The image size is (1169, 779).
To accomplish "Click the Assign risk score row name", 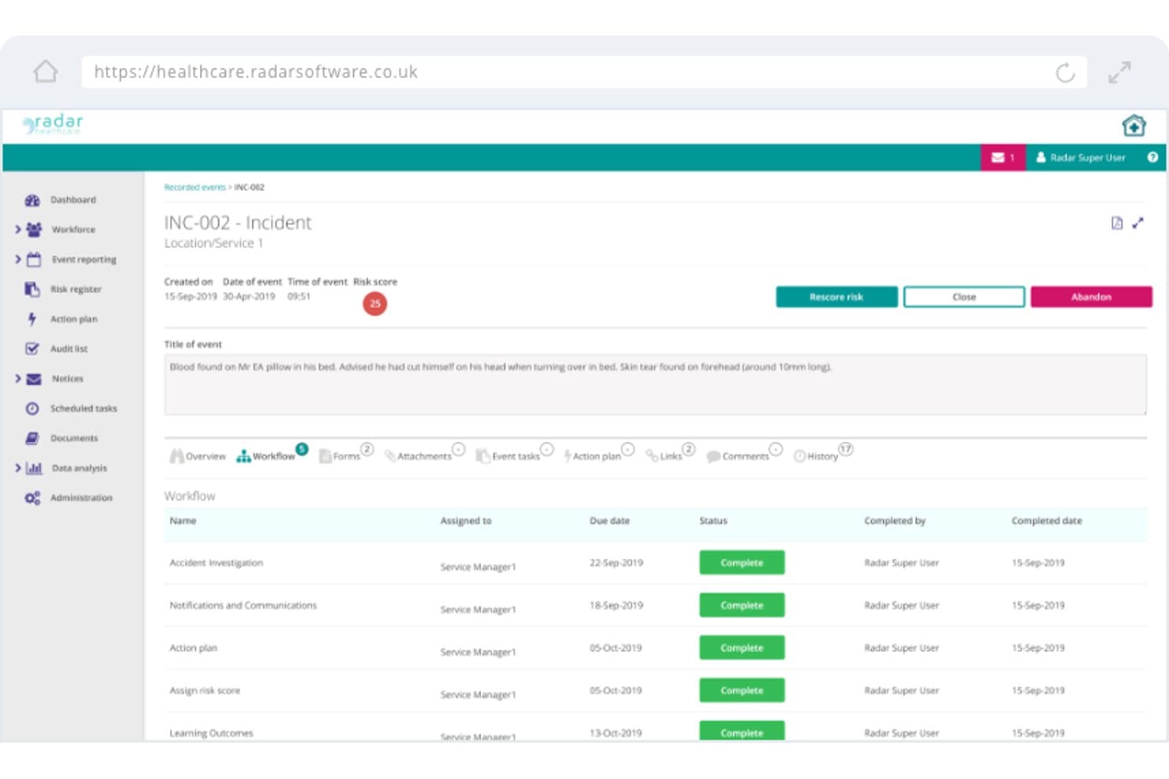I will (205, 691).
